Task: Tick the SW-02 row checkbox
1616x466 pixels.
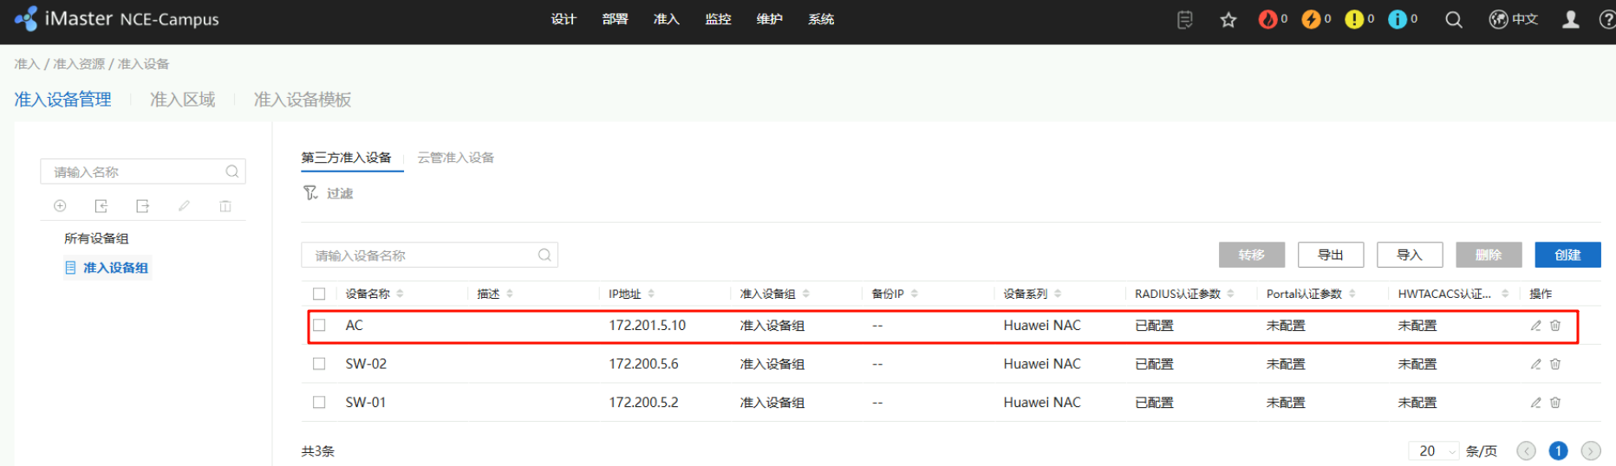Action: (x=319, y=365)
